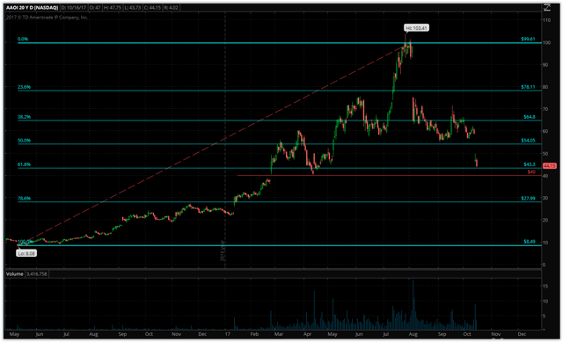Click the R: 4.02 range value

(171, 8)
